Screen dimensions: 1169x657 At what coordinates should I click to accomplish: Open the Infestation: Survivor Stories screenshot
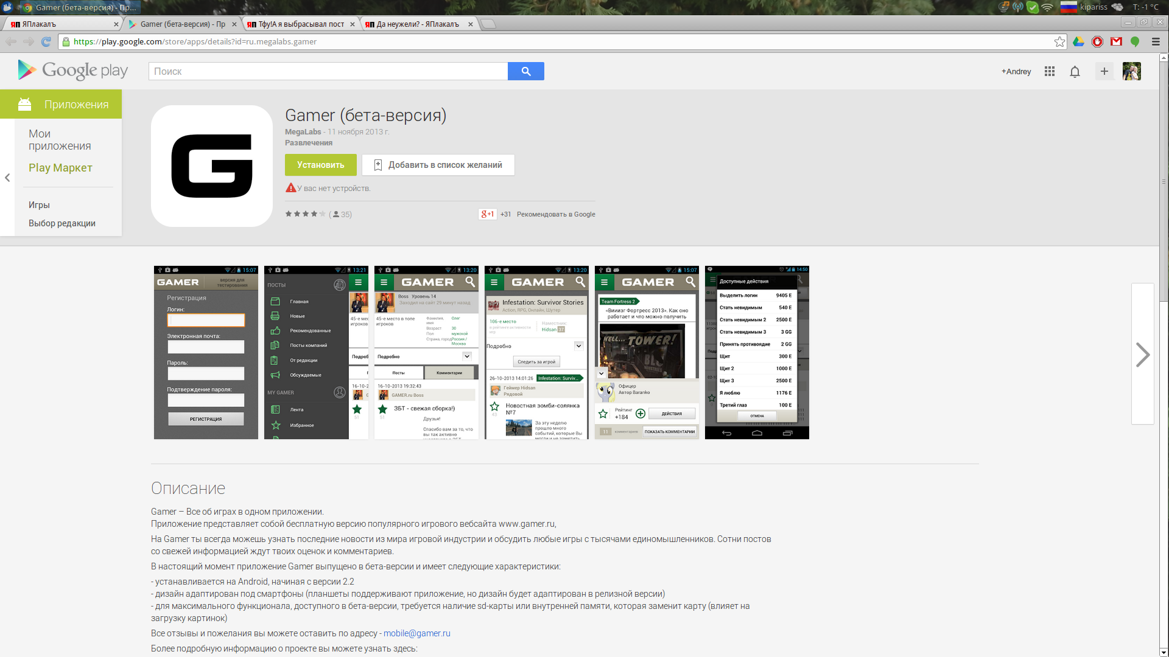point(536,352)
